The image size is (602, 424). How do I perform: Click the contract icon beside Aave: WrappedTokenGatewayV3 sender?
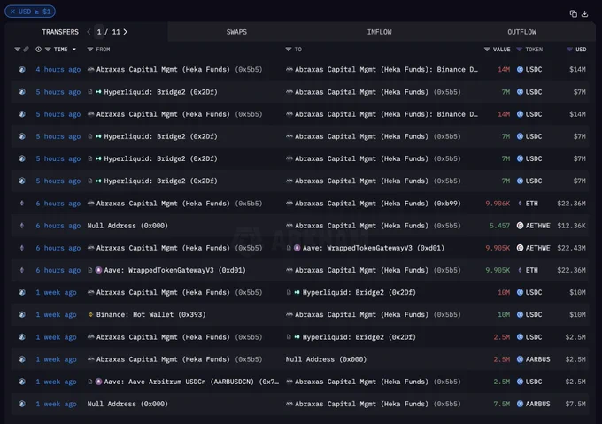(89, 270)
